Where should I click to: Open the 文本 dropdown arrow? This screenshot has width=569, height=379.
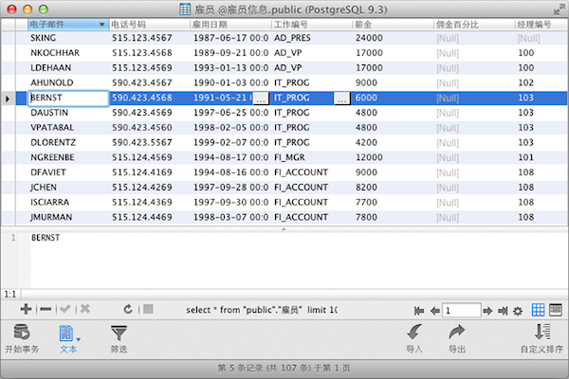pos(79,340)
